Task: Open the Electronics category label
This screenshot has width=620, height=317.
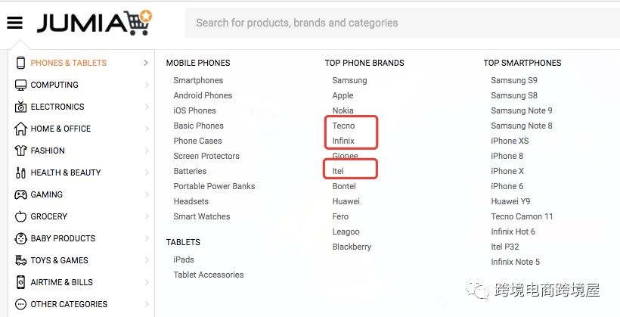Action: tap(57, 107)
